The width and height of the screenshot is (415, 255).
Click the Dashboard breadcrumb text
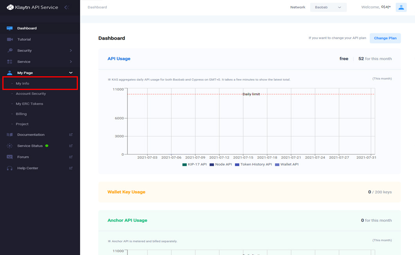(97, 7)
